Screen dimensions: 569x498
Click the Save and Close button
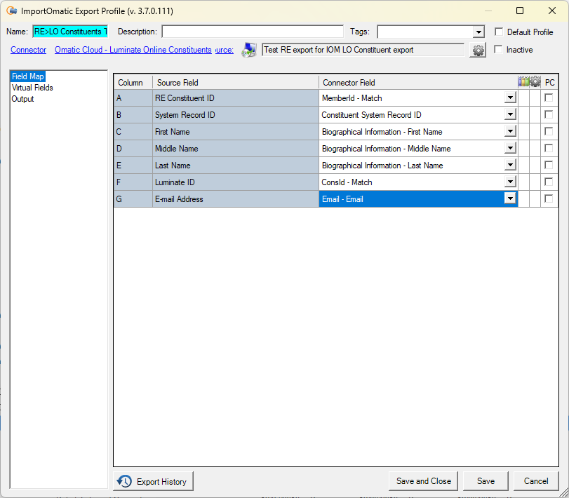tap(422, 481)
